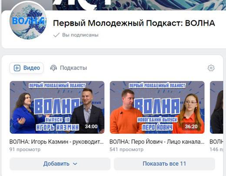
Task: Click the subscribed checkmark icon
Action: coord(56,35)
